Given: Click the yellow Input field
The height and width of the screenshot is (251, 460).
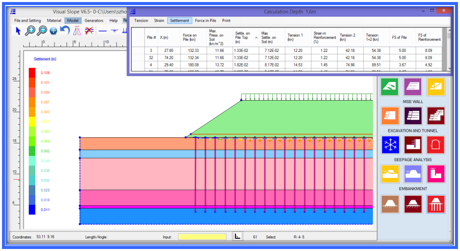Looking at the screenshot, I should [x=202, y=236].
